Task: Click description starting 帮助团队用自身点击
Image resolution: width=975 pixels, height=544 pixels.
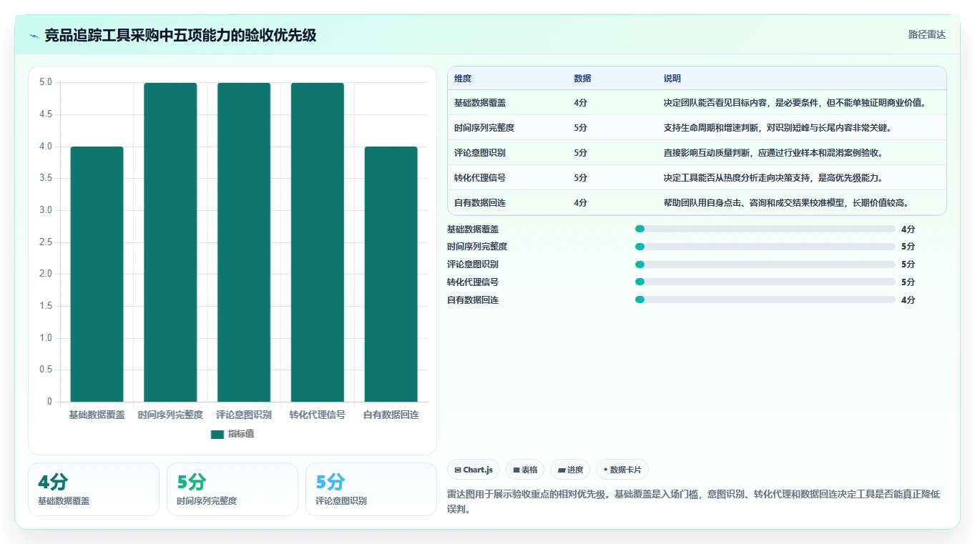Action: pyautogui.click(x=786, y=203)
